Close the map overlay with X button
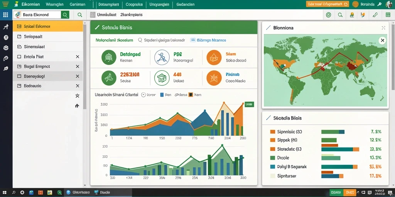395x197 pixels. 382,40
